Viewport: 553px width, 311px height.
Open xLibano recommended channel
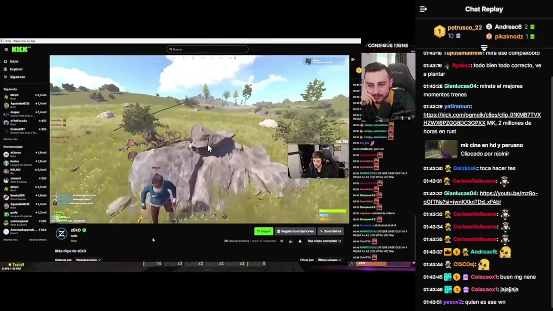pos(25,153)
